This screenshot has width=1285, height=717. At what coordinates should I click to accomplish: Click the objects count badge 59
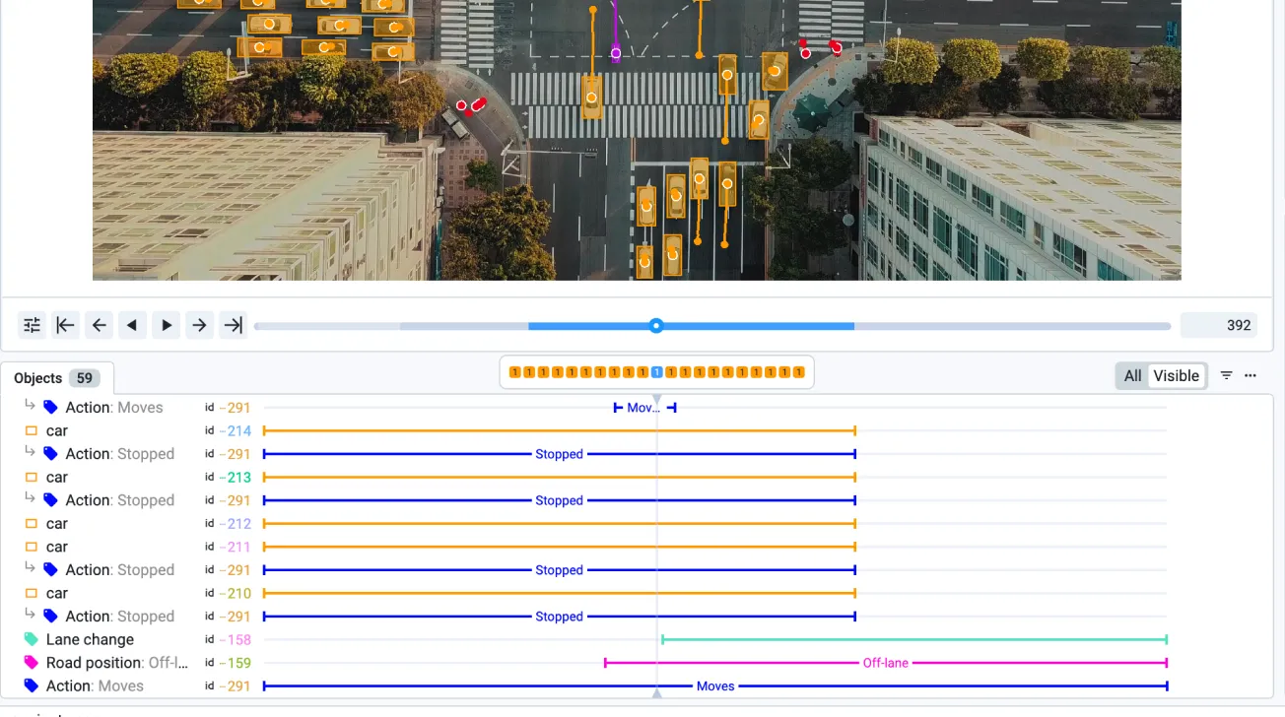(x=85, y=378)
